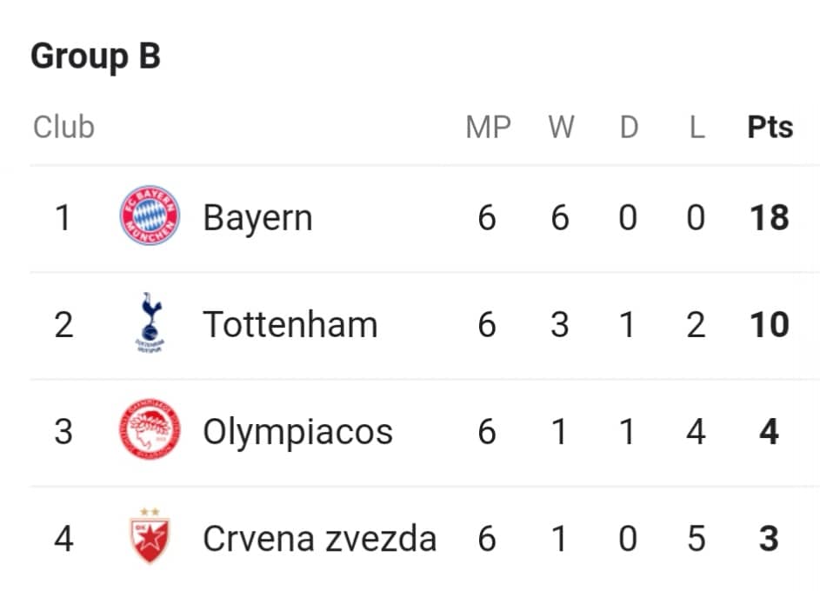Open the Tottenham team name link
This screenshot has height=597, width=820.
point(290,325)
